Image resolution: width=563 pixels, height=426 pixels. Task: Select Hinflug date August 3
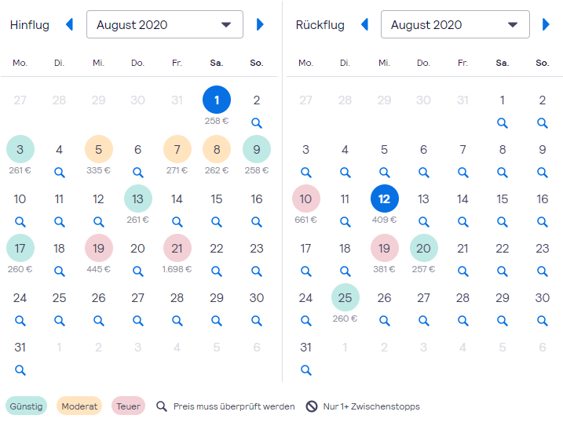coord(20,150)
